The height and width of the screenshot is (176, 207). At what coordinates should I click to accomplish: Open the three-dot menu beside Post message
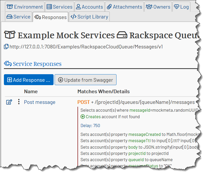click(19, 102)
